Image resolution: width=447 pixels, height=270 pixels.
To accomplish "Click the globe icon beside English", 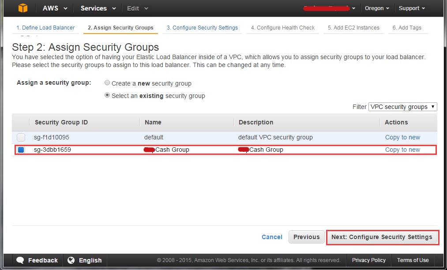I will (x=71, y=260).
